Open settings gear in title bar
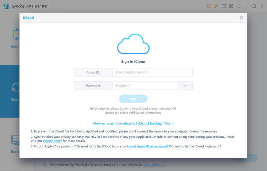 231,6
